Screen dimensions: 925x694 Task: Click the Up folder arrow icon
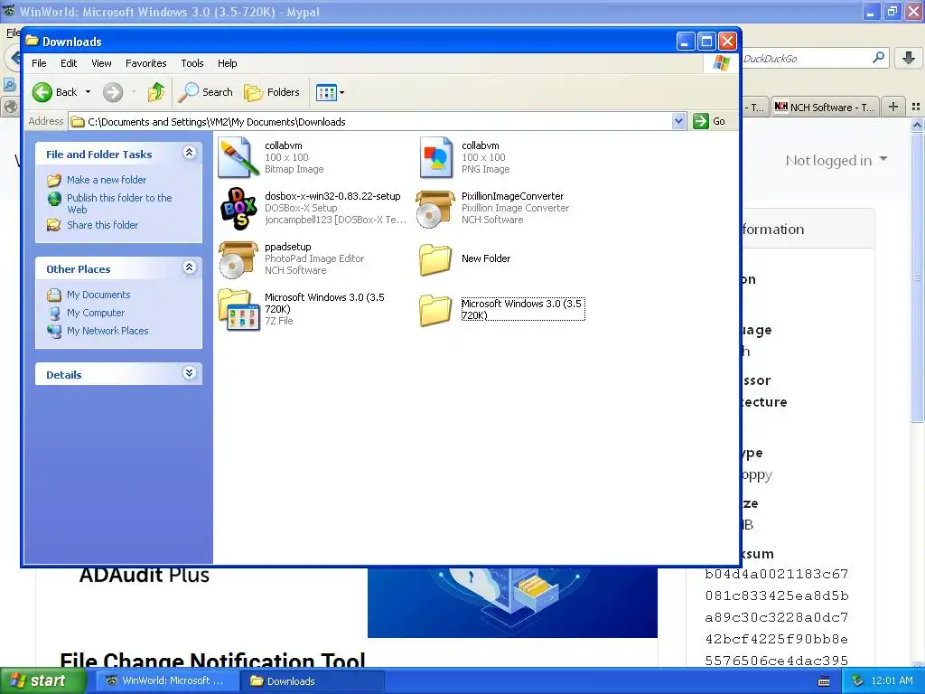click(x=156, y=92)
